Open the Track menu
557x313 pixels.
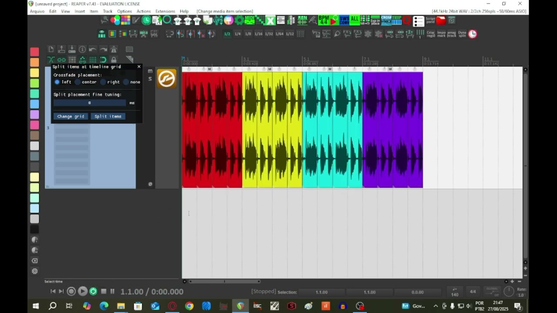tap(107, 11)
